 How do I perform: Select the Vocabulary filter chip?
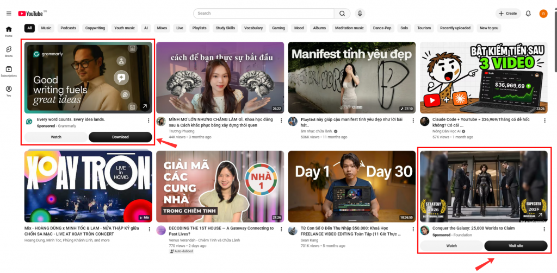pyautogui.click(x=253, y=28)
